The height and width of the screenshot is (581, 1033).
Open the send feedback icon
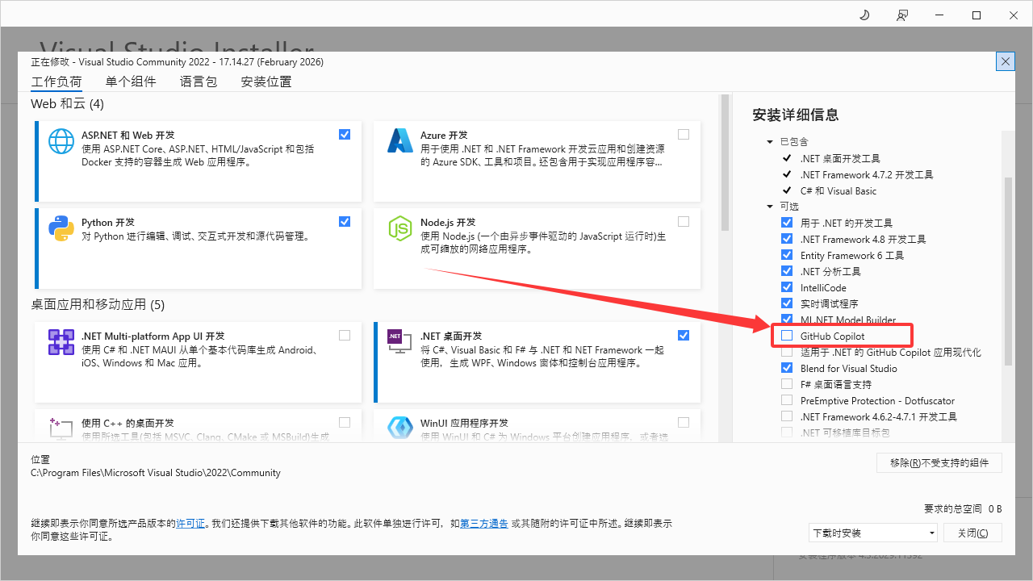[x=902, y=15]
